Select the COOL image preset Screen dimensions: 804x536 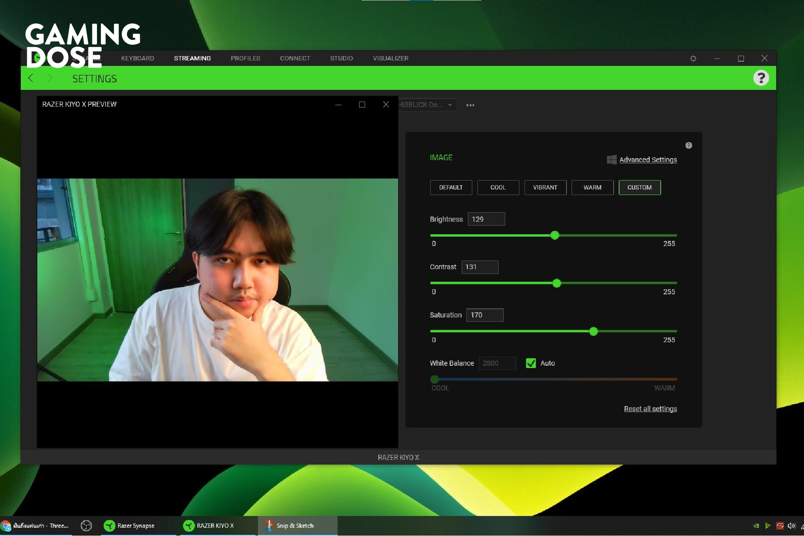498,188
